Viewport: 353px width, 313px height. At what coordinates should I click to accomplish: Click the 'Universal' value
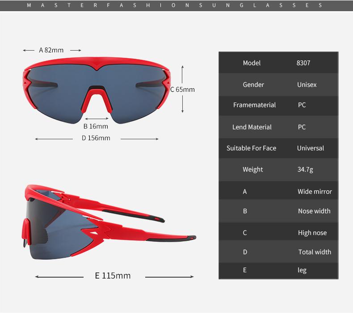(311, 148)
